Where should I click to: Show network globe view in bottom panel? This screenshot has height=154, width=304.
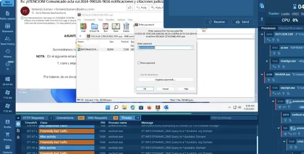pyautogui.click(x=18, y=124)
